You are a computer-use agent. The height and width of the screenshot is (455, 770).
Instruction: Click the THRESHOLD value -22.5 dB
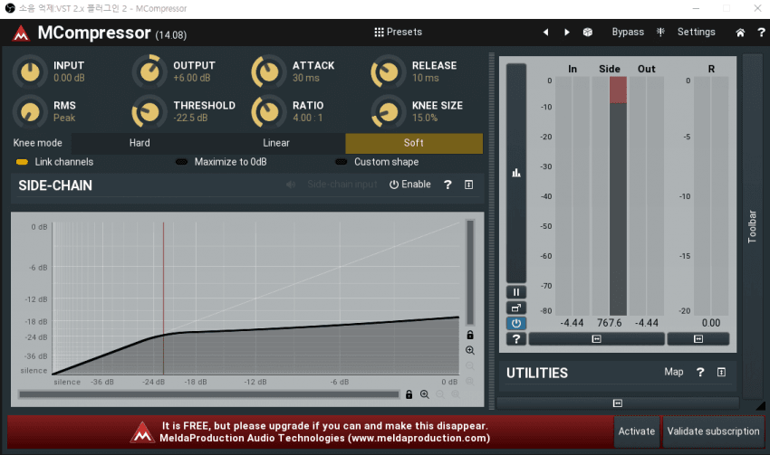pos(190,118)
